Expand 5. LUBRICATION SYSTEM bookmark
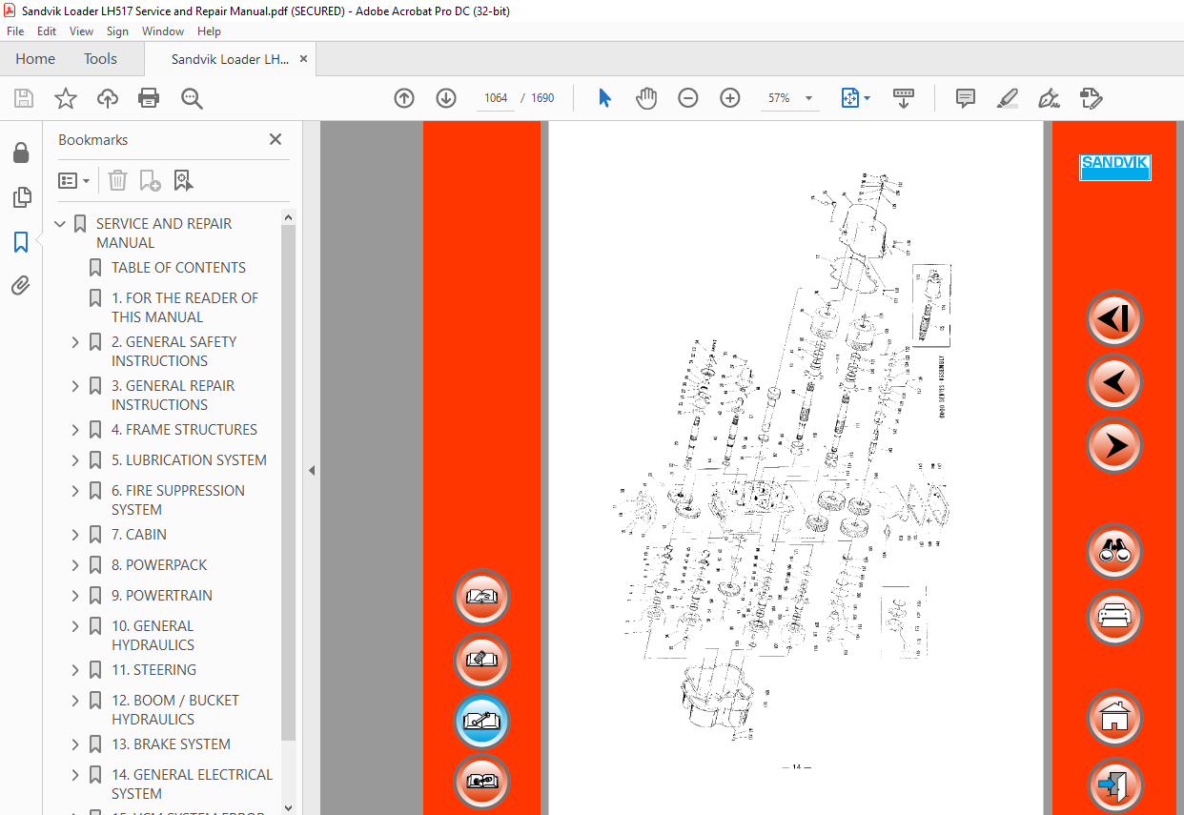This screenshot has width=1184, height=815. pos(76,460)
